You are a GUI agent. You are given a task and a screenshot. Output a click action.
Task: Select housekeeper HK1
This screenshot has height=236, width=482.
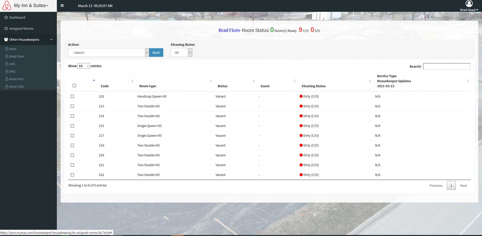pos(12,64)
